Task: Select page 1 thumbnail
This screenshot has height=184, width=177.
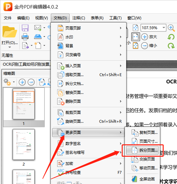Action: pyautogui.click(x=24, y=104)
